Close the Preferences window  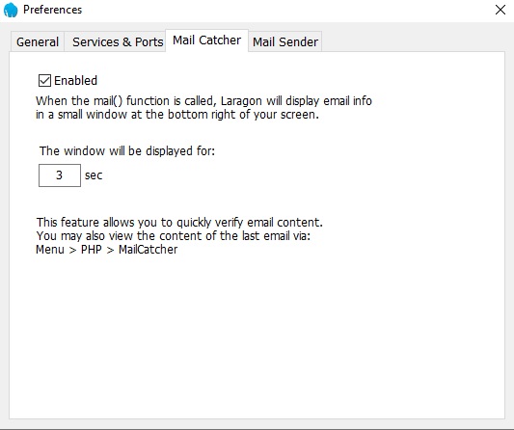(x=500, y=10)
